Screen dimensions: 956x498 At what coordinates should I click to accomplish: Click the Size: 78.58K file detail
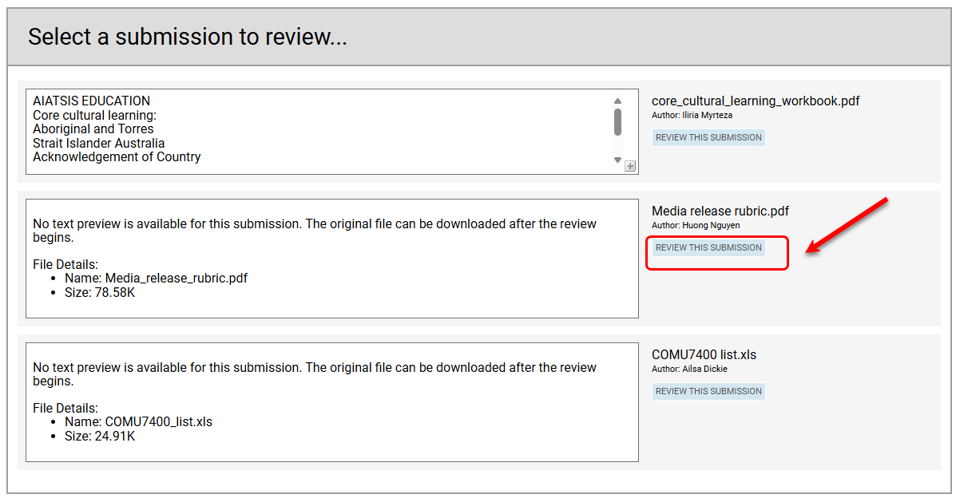(100, 292)
